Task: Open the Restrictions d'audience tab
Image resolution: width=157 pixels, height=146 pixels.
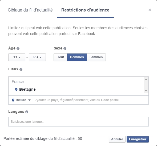Action: (85, 10)
